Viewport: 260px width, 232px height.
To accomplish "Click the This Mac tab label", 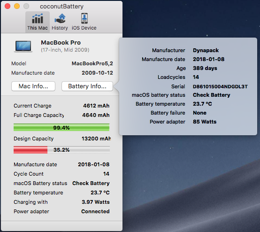I will pos(38,28).
